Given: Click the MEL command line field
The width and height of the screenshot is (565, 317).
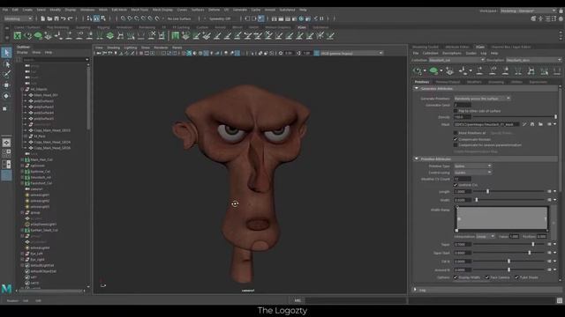Looking at the screenshot, I should pyautogui.click(x=355, y=300).
